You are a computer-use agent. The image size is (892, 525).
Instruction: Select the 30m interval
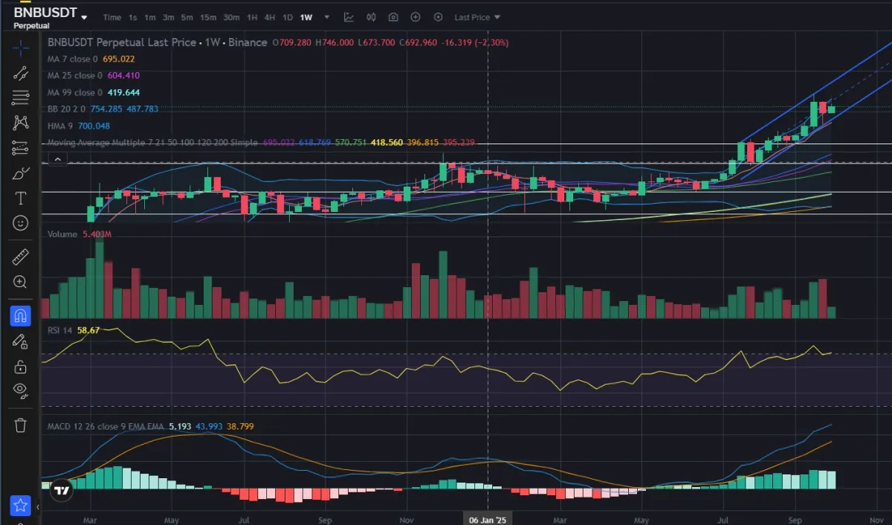[x=231, y=17]
